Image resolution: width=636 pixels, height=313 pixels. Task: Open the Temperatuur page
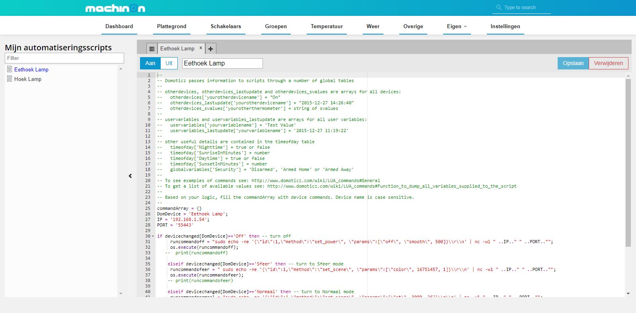(327, 26)
